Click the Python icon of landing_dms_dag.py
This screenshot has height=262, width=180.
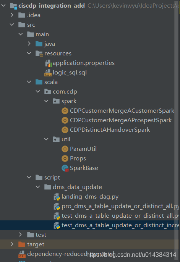[57, 197]
